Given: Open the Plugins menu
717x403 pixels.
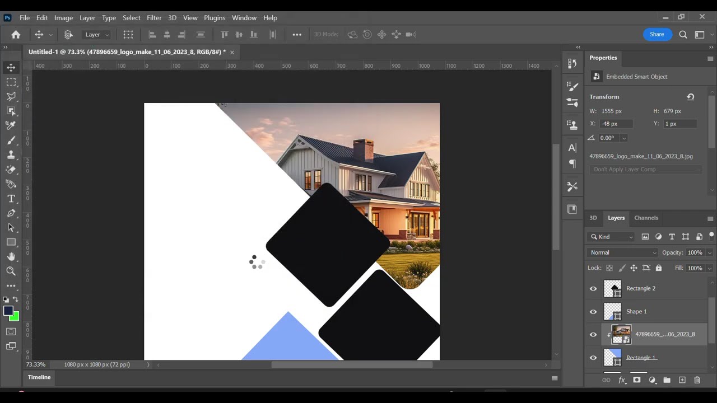Looking at the screenshot, I should tap(215, 18).
